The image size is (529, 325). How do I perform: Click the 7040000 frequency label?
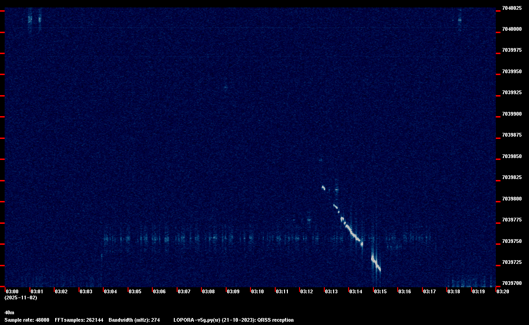click(x=512, y=29)
